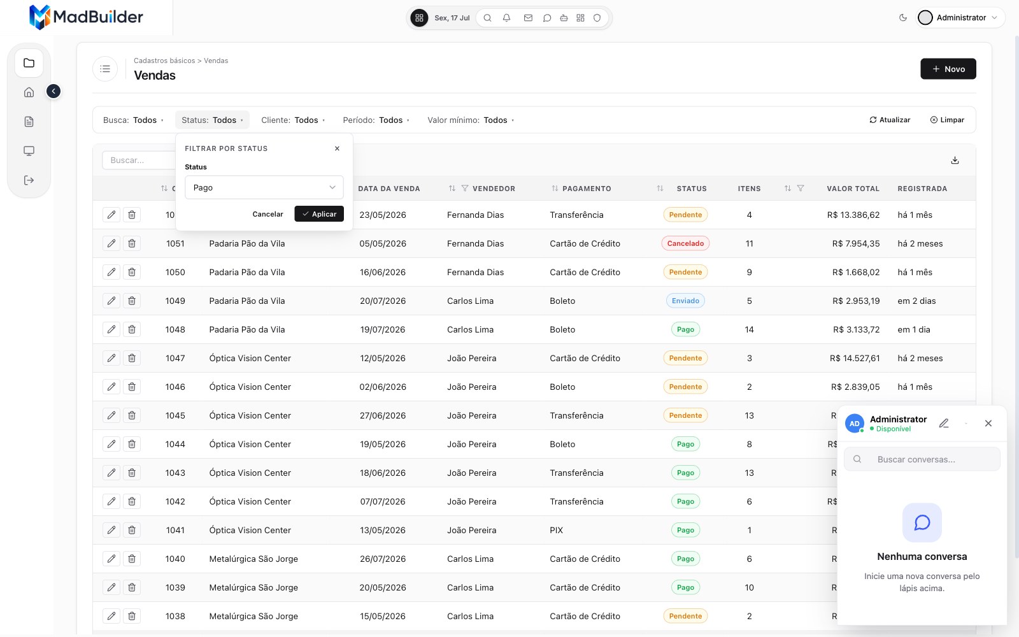Sort by the Status column
Screen dimensions: 1019x637
pos(660,189)
